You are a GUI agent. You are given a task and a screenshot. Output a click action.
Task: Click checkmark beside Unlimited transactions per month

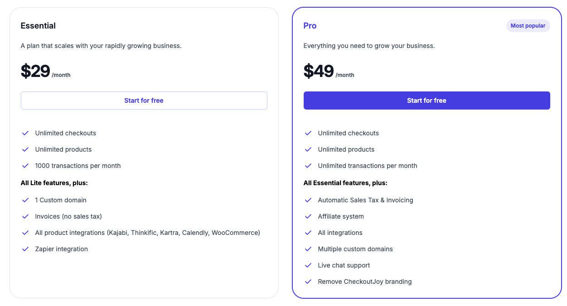pyautogui.click(x=308, y=166)
